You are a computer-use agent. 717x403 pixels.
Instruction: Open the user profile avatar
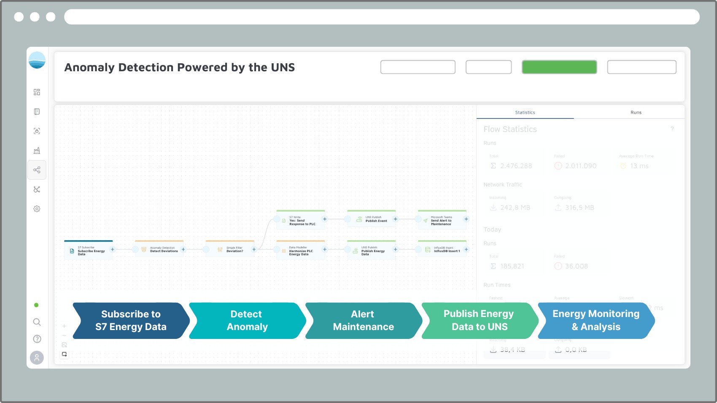37,357
